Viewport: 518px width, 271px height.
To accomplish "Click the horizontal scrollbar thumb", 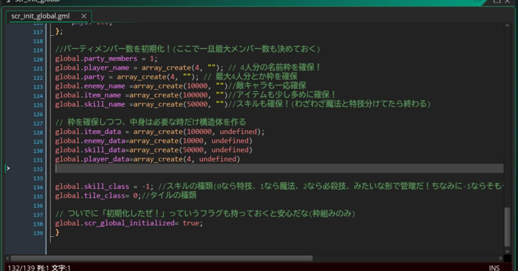I will (162, 258).
